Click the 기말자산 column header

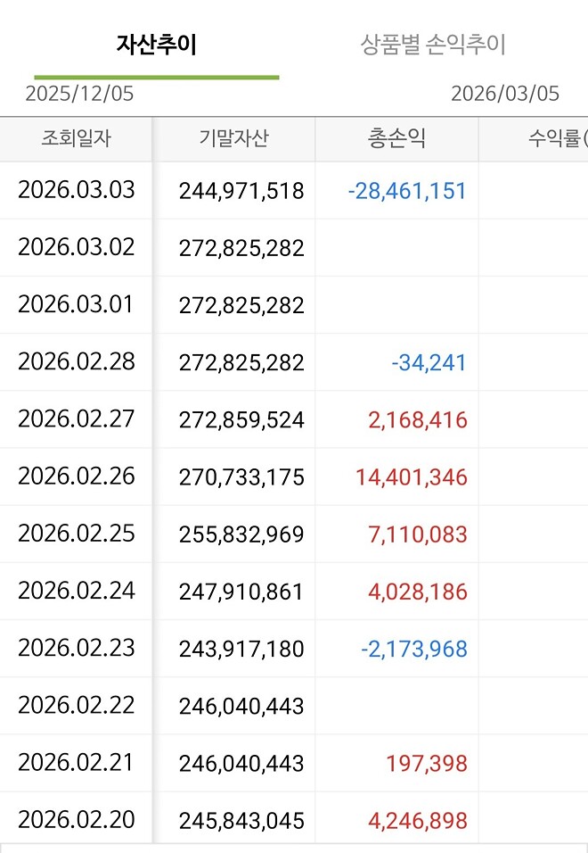[x=233, y=138]
